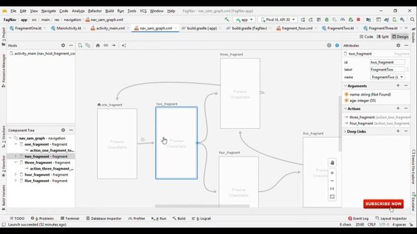Click the red Stop square icon
This screenshot has height=234, width=417.
click(358, 19)
